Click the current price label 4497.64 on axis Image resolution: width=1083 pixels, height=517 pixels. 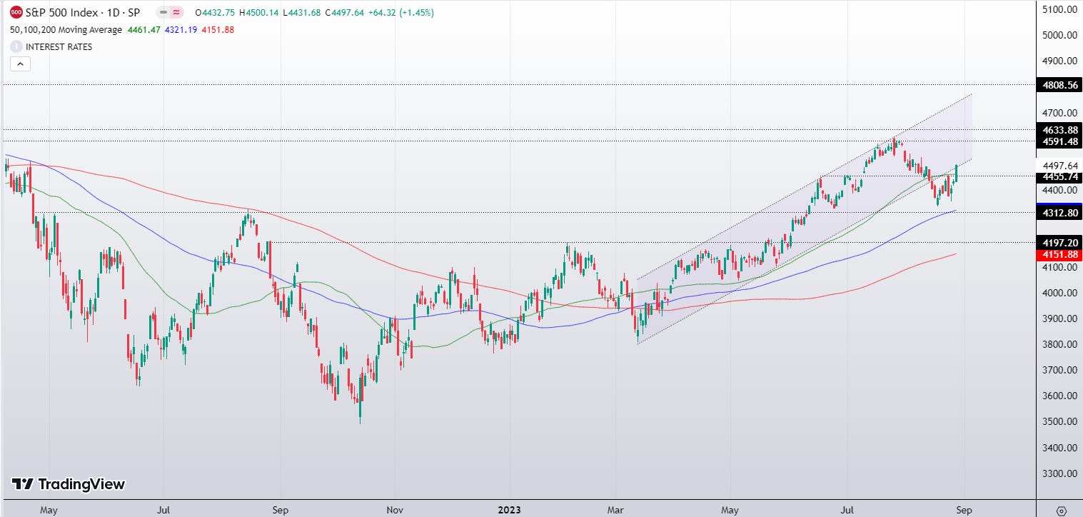click(1059, 165)
